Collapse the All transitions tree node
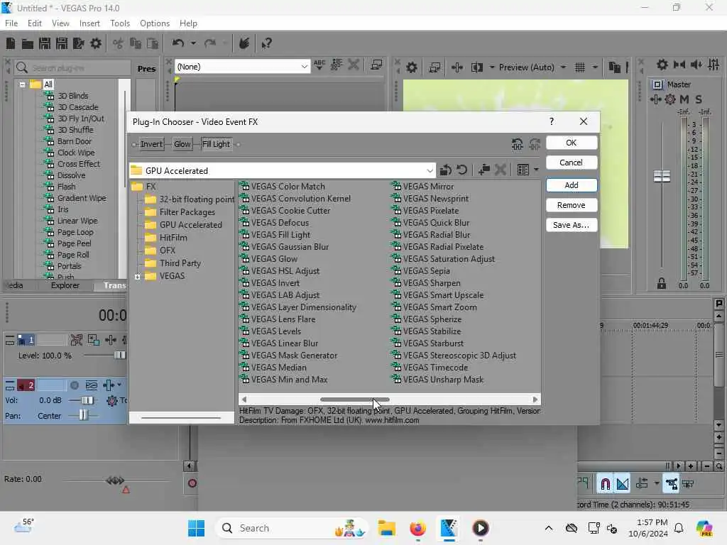Screen dimensions: 727x545 (22, 85)
